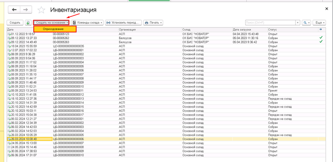Click the magnifier search icon button
Screen dimensions: 333x162
pos(306,22)
